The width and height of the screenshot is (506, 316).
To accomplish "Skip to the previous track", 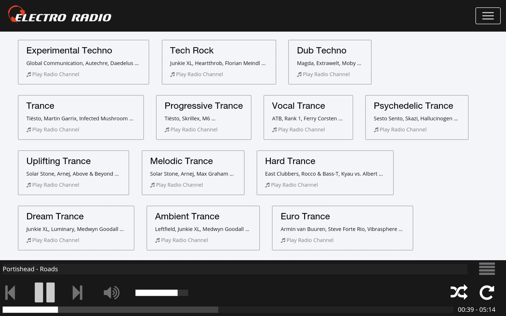I will (10, 292).
